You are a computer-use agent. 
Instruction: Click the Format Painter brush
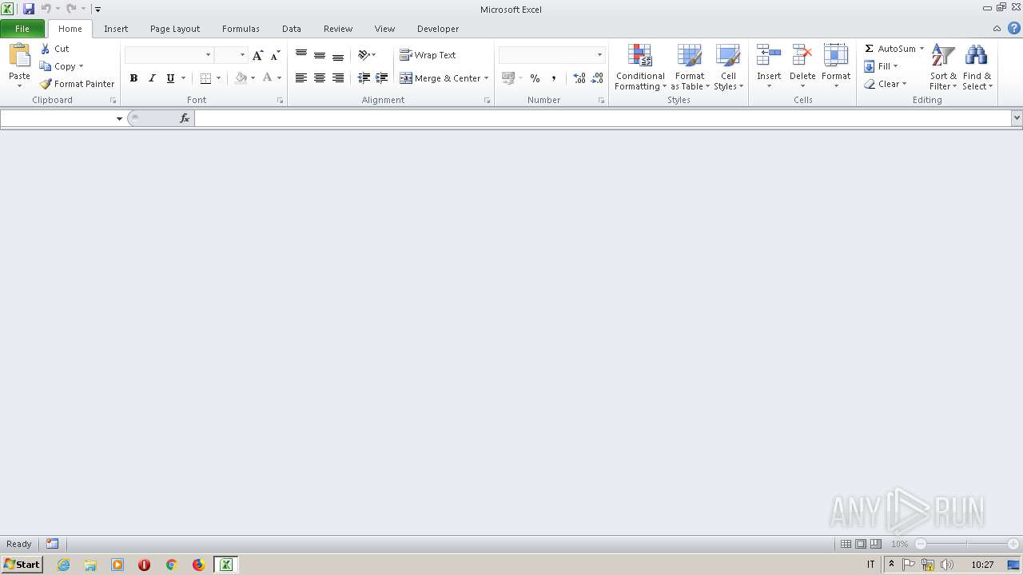click(46, 84)
